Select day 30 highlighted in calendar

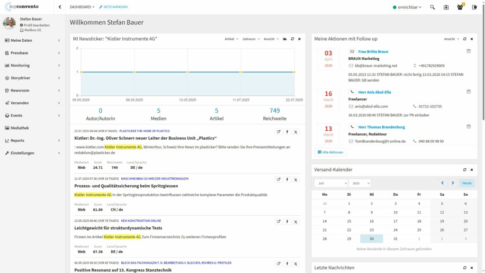[x=371, y=239]
